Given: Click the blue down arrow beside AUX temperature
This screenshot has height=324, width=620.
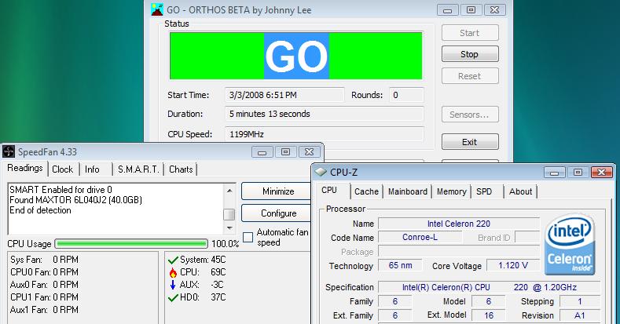Looking at the screenshot, I should pyautogui.click(x=173, y=285).
